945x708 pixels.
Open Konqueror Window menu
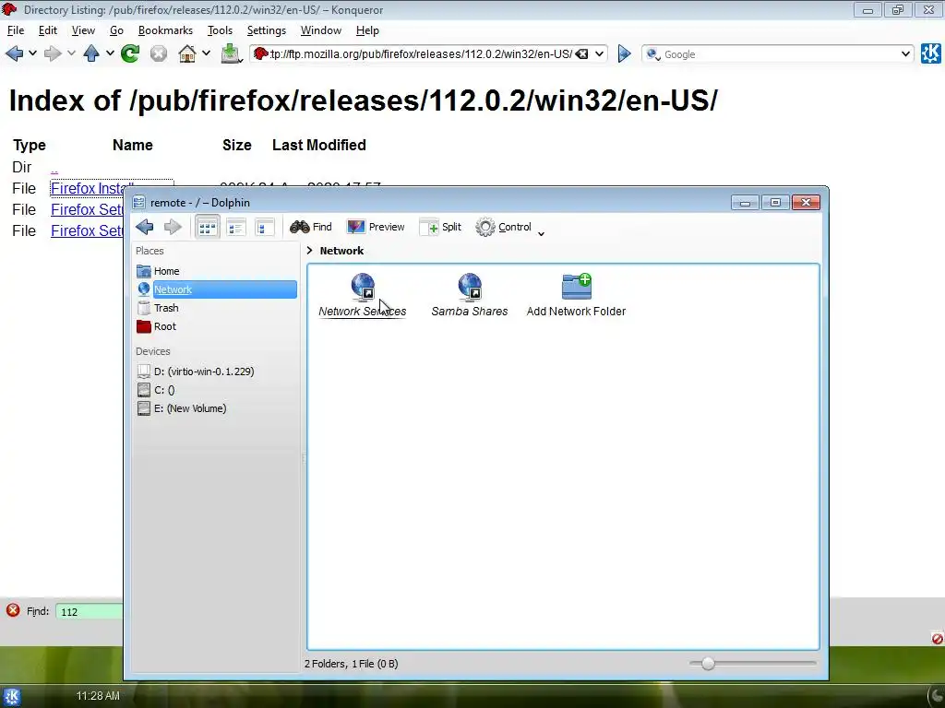[320, 30]
